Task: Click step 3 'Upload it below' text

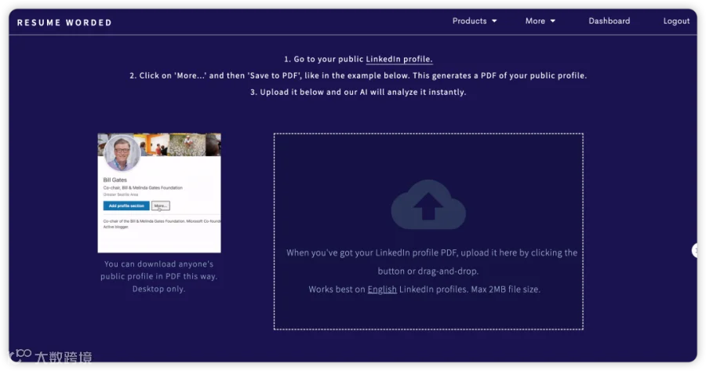Action: 358,92
